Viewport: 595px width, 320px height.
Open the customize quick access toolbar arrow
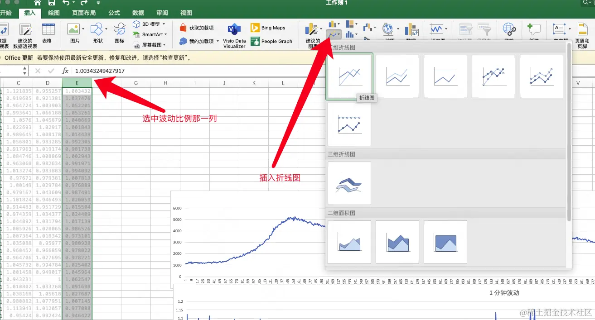pos(99,4)
